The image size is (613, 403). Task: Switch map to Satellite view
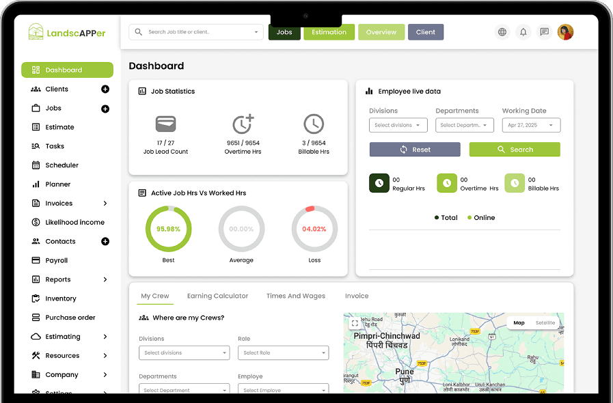tap(545, 323)
